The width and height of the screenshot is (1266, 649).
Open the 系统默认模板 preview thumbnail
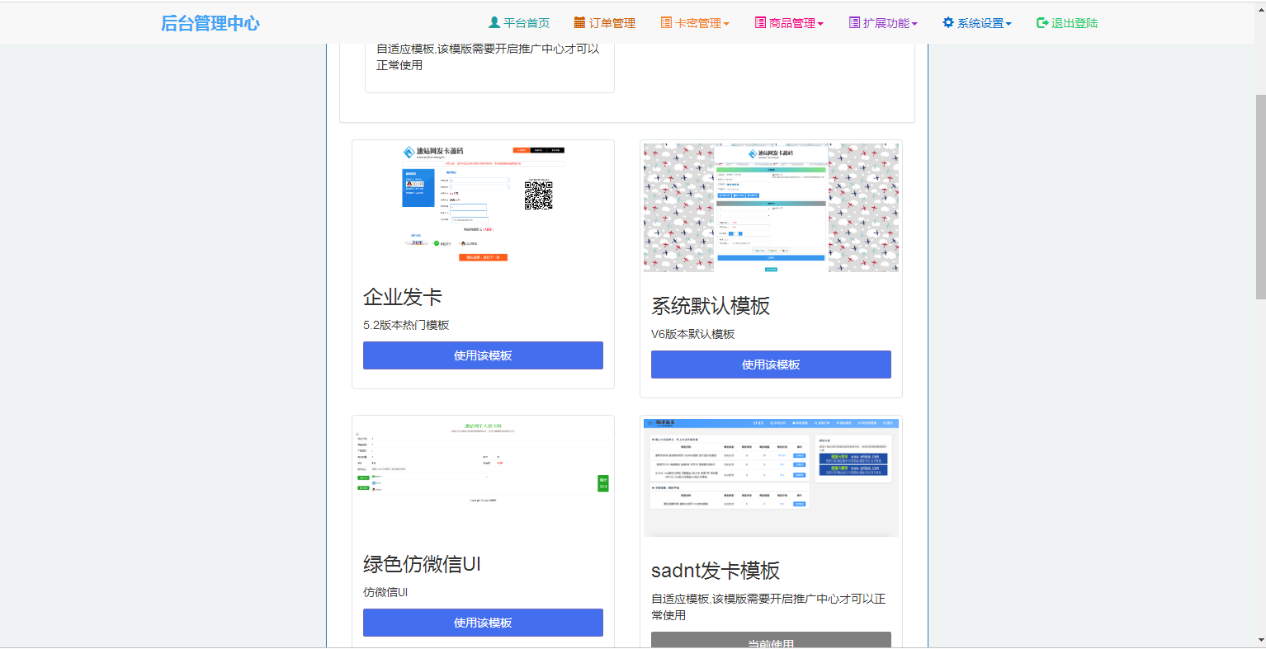click(x=771, y=207)
